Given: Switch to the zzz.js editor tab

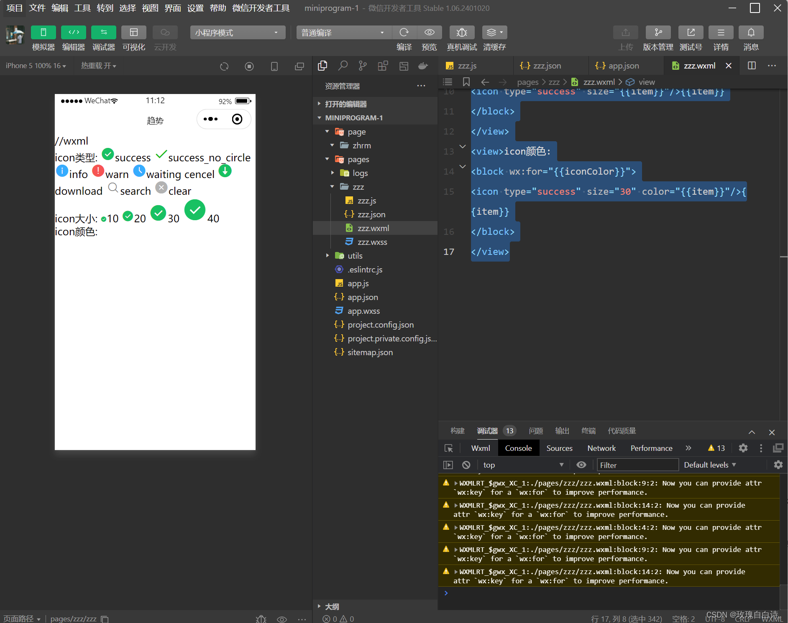Looking at the screenshot, I should click(x=476, y=66).
